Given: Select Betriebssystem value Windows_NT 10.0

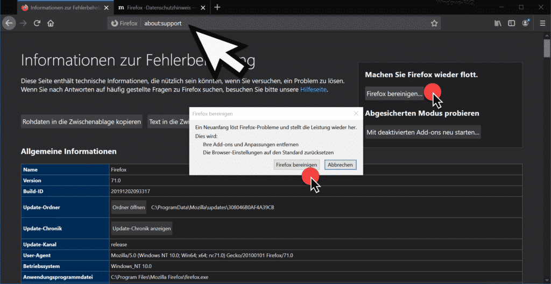Looking at the screenshot, I should click(x=130, y=266).
